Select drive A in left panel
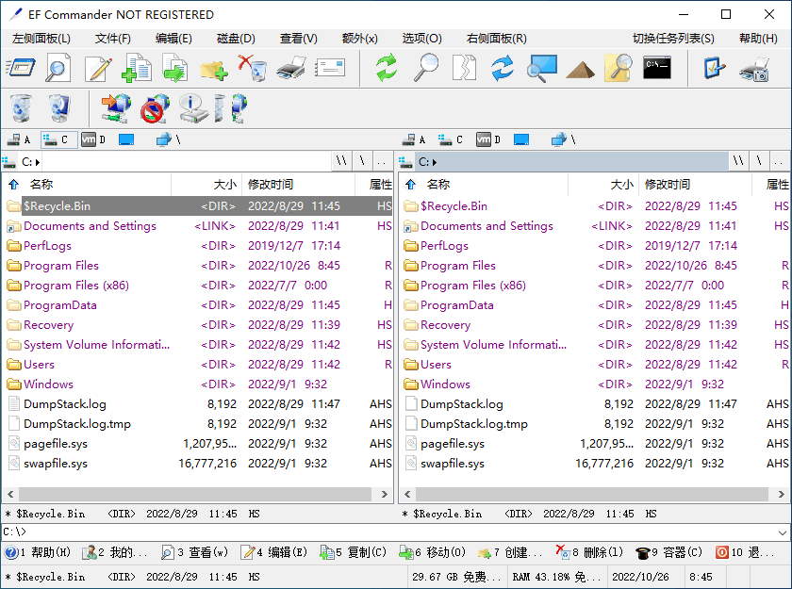 tap(21, 139)
